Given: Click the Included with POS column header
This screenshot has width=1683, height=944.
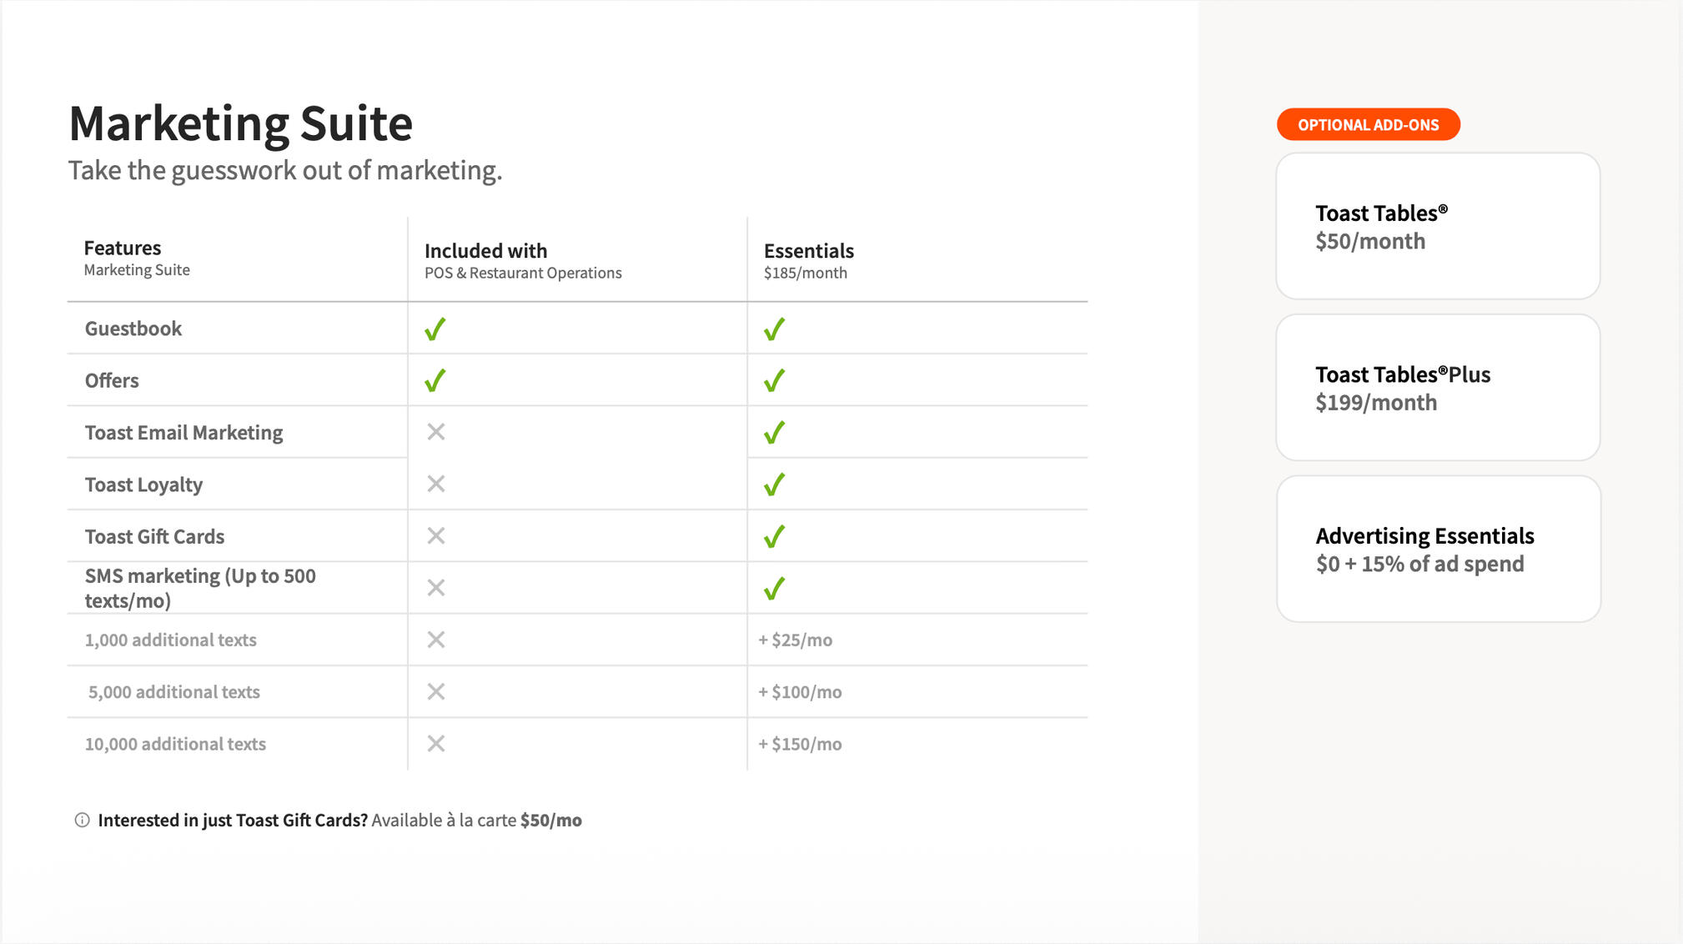Looking at the screenshot, I should [x=522, y=260].
